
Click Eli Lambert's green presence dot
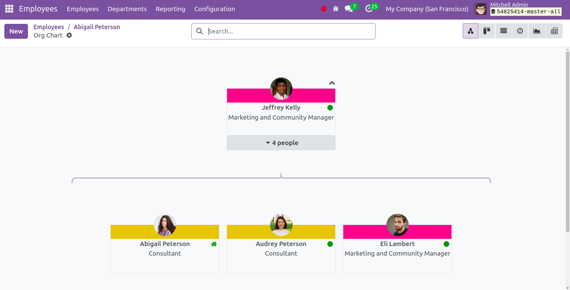coord(446,244)
